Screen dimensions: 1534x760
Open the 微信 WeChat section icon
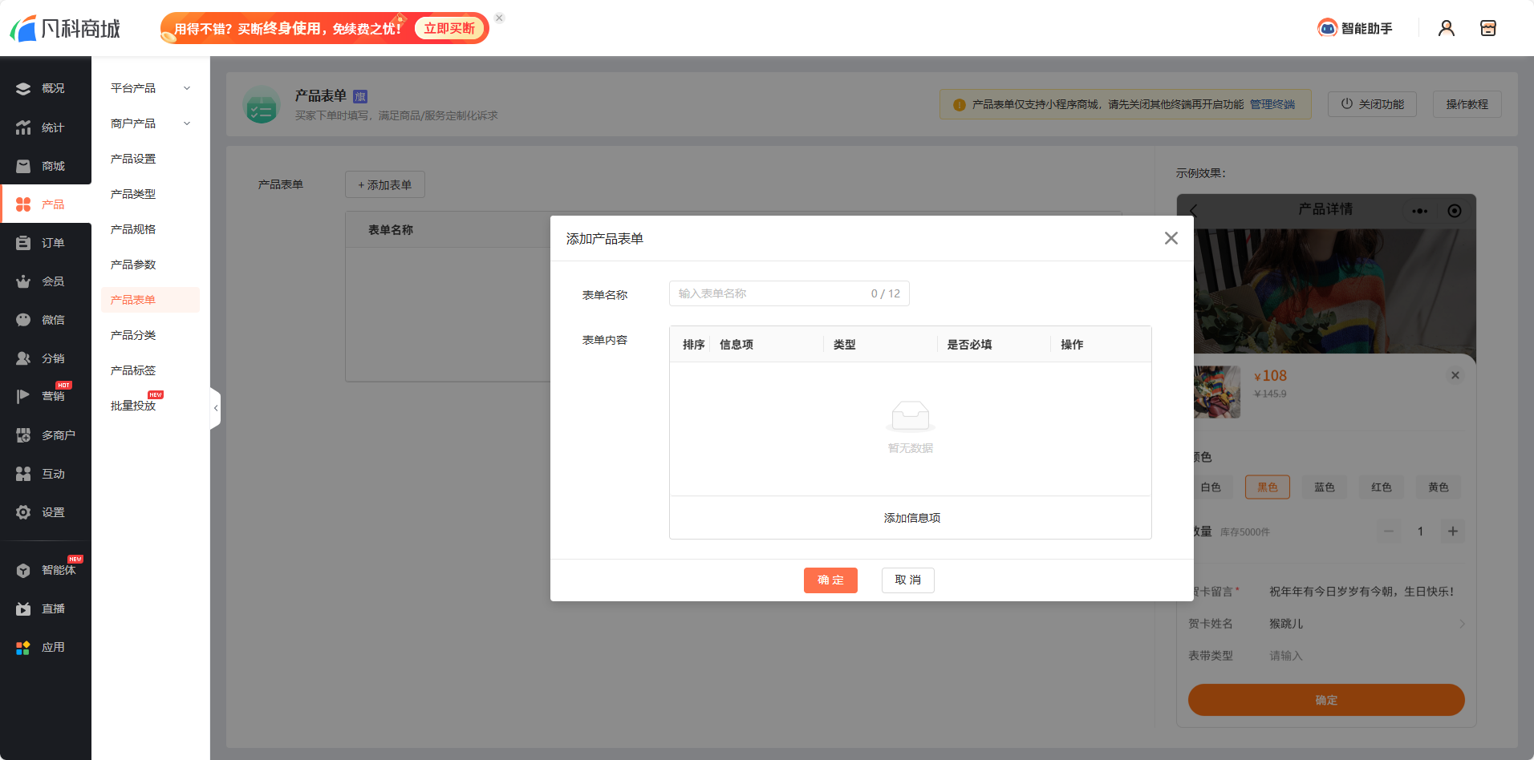pos(46,319)
